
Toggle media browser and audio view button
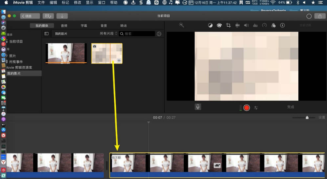click(48, 16)
